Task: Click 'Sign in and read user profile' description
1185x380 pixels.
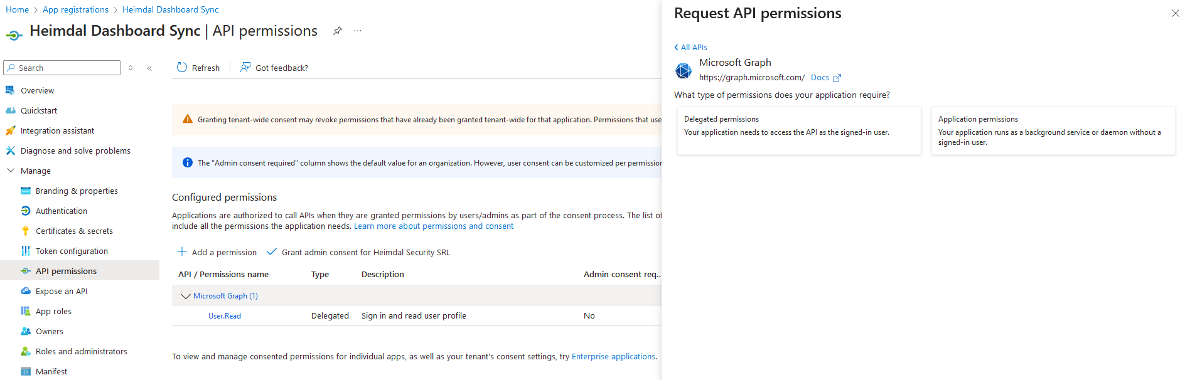Action: (x=414, y=315)
